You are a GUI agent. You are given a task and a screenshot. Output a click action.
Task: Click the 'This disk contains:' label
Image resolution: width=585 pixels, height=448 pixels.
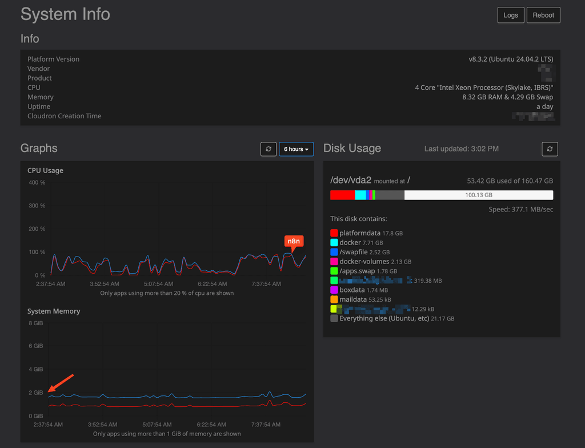359,219
